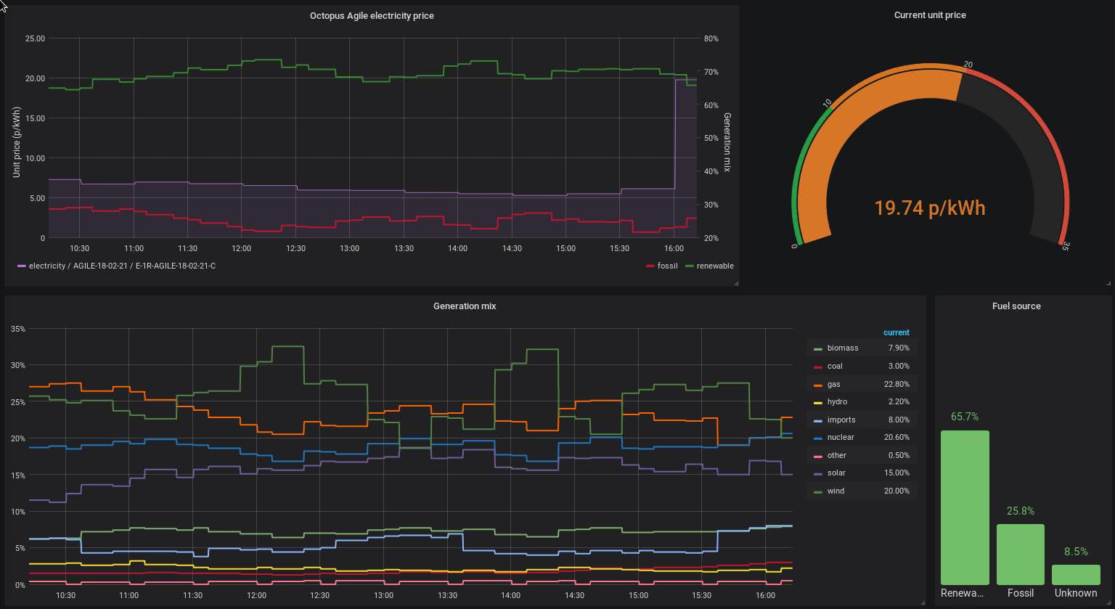
Task: Click the coal current value 3.00%
Action: [x=899, y=366]
